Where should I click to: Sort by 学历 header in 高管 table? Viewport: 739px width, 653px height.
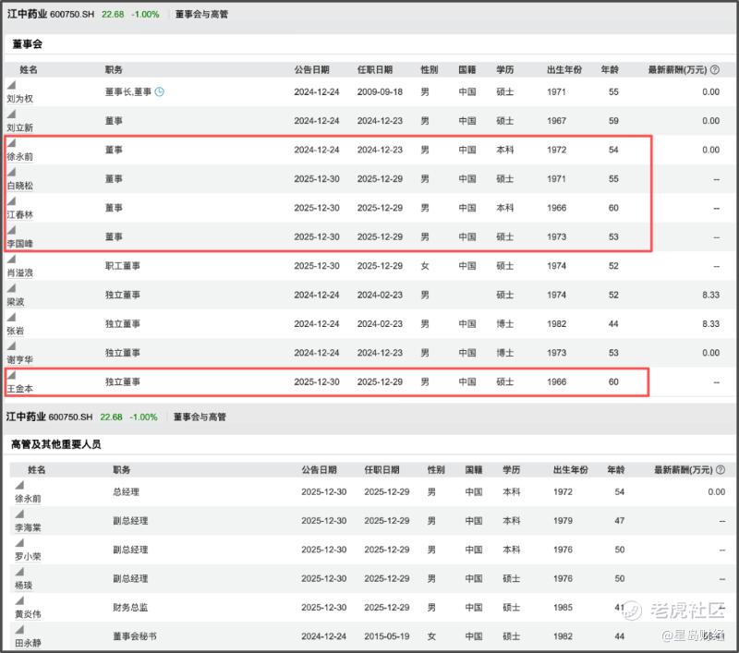point(512,470)
